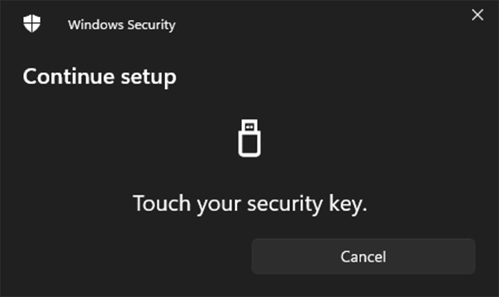Select the "Continue setup" title
Viewport: 499px width, 297px height.
point(99,76)
